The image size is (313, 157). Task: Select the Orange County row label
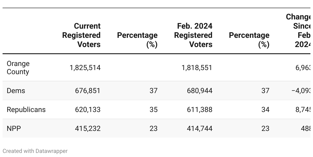click(18, 68)
